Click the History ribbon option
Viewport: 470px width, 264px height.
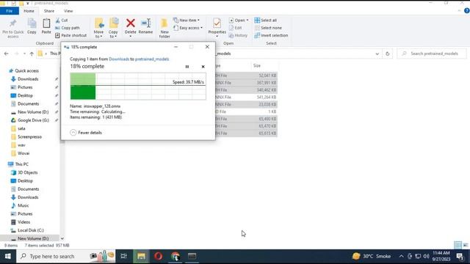click(x=238, y=35)
